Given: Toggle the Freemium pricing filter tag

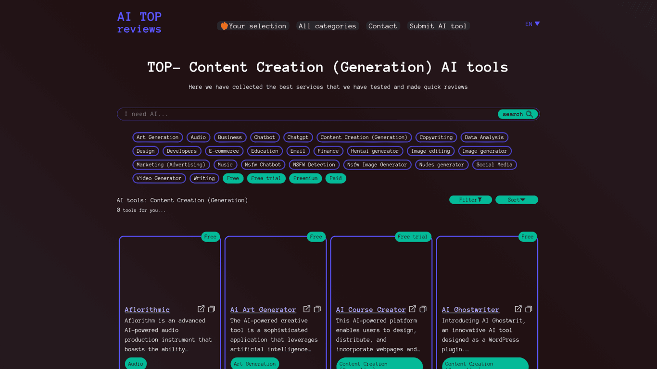Looking at the screenshot, I should (x=305, y=178).
